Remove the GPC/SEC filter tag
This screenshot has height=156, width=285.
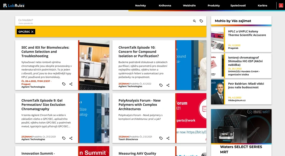click(x=32, y=32)
